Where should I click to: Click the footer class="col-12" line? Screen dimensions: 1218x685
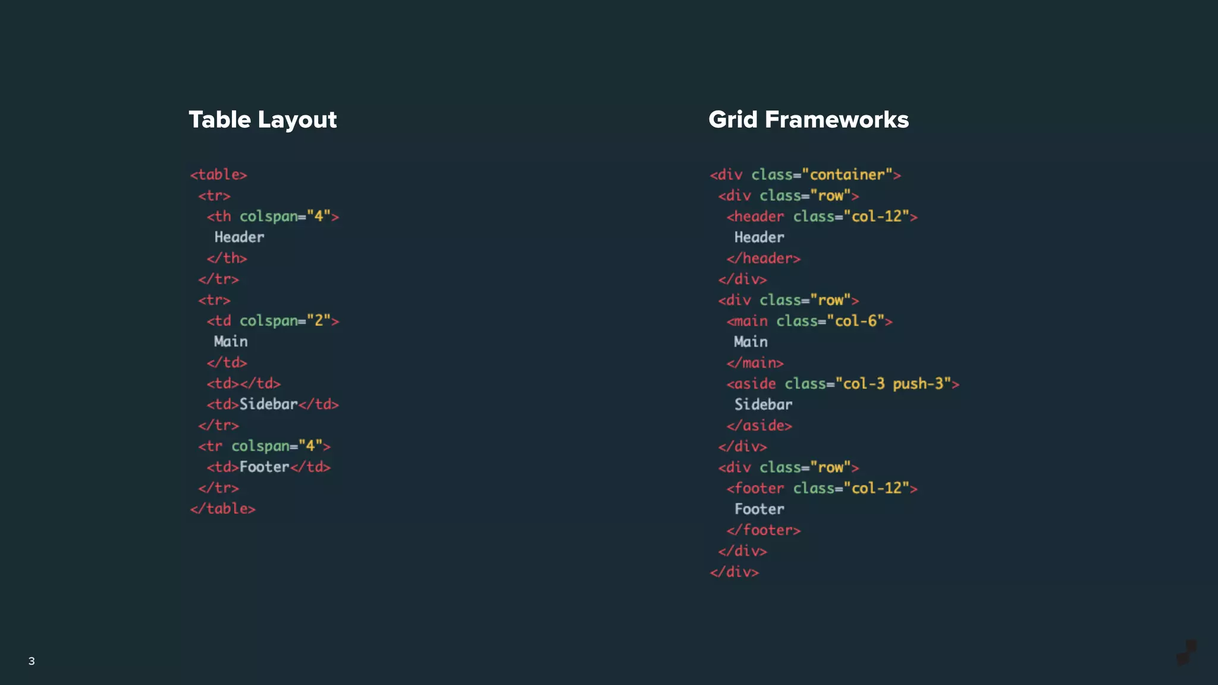pos(822,488)
